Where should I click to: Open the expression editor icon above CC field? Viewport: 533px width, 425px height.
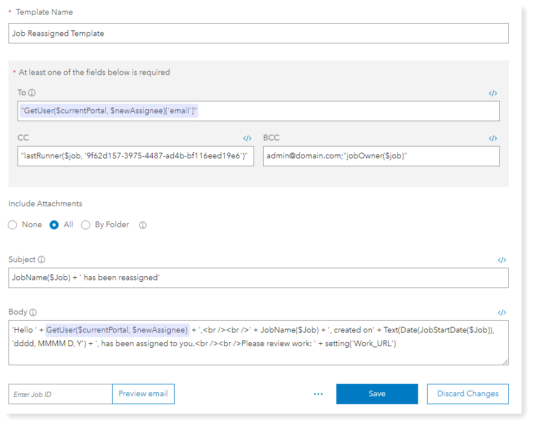pyautogui.click(x=247, y=138)
